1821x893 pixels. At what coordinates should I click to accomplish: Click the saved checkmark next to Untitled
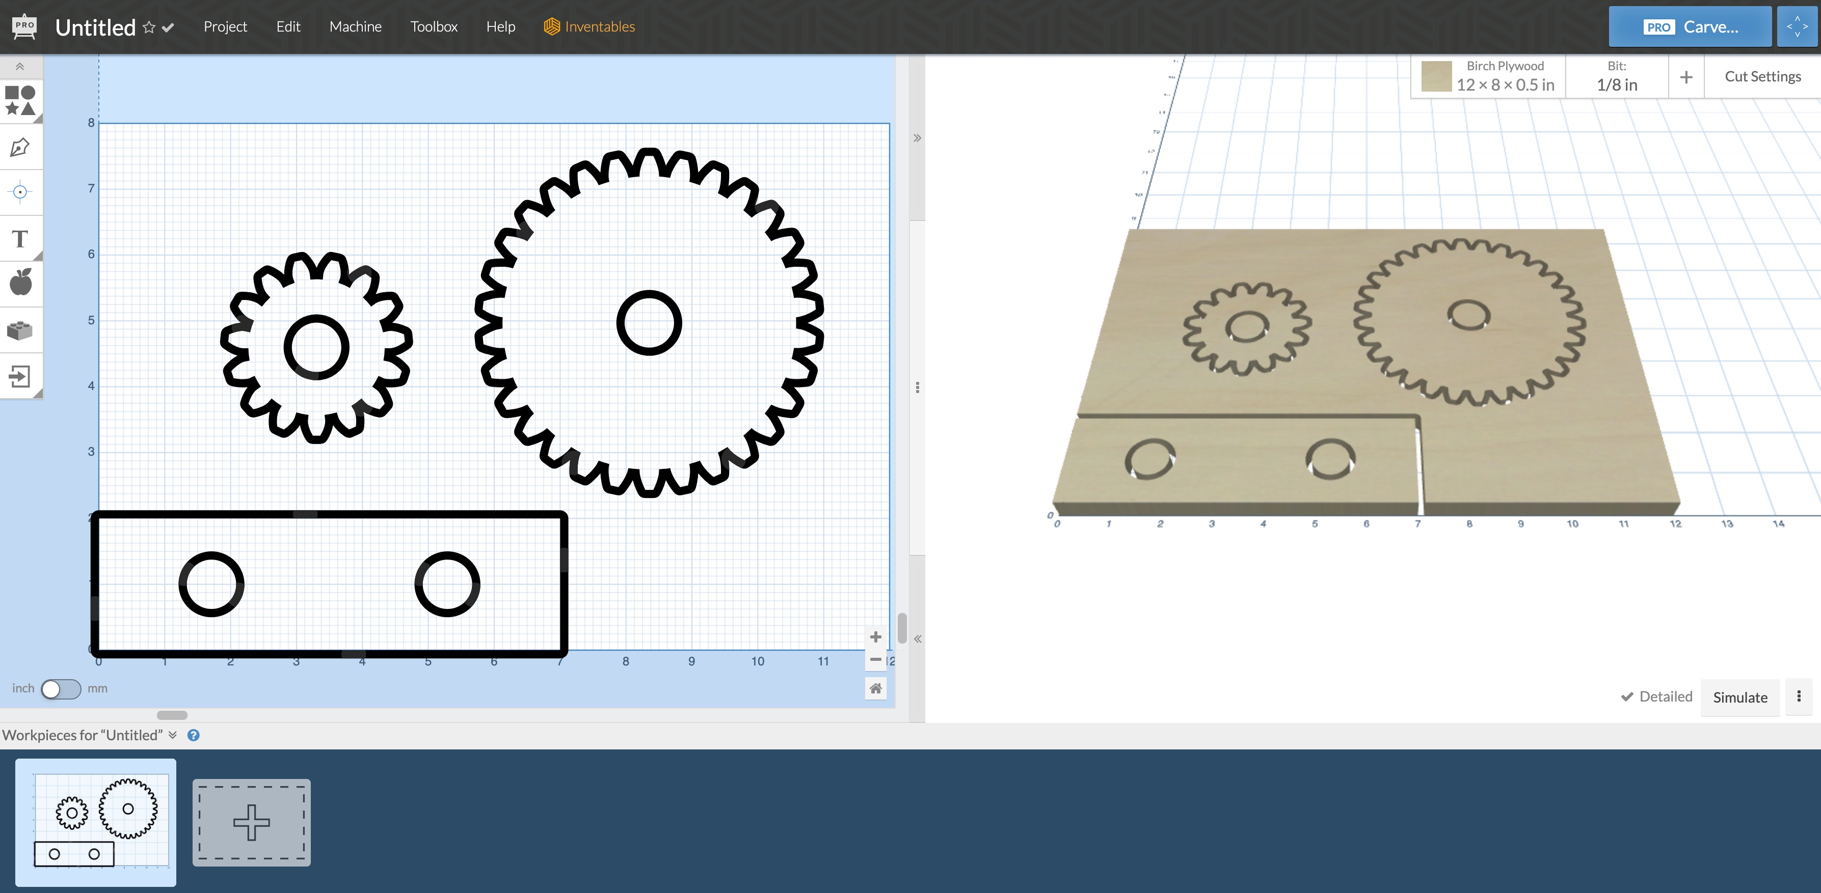pos(168,27)
